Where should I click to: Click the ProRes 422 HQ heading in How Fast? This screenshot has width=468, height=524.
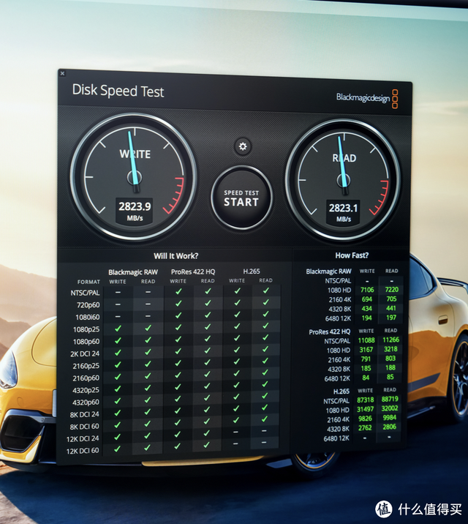330,332
